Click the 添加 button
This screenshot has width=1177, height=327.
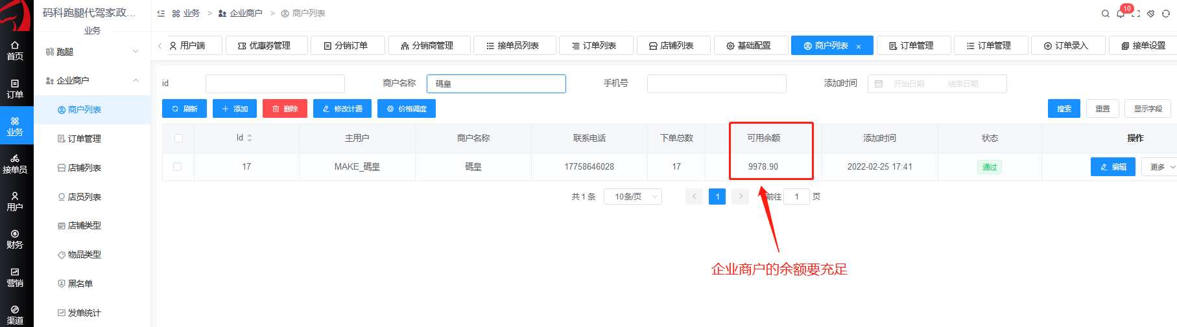tap(235, 109)
